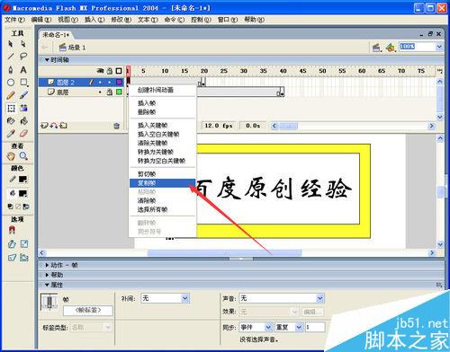Open the 文件 menu
450x352 pixels.
(14, 20)
